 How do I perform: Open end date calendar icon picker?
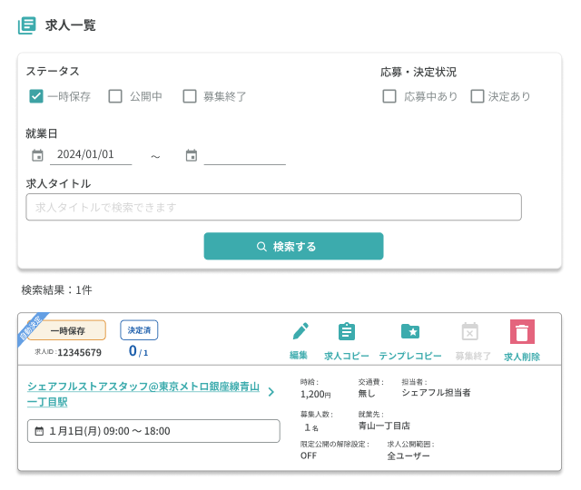pos(192,155)
